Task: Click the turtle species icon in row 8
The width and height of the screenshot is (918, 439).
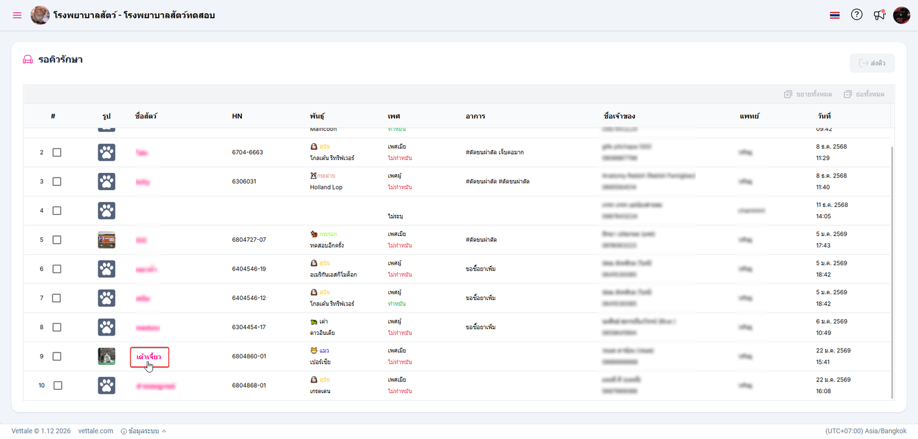Action: tap(314, 321)
